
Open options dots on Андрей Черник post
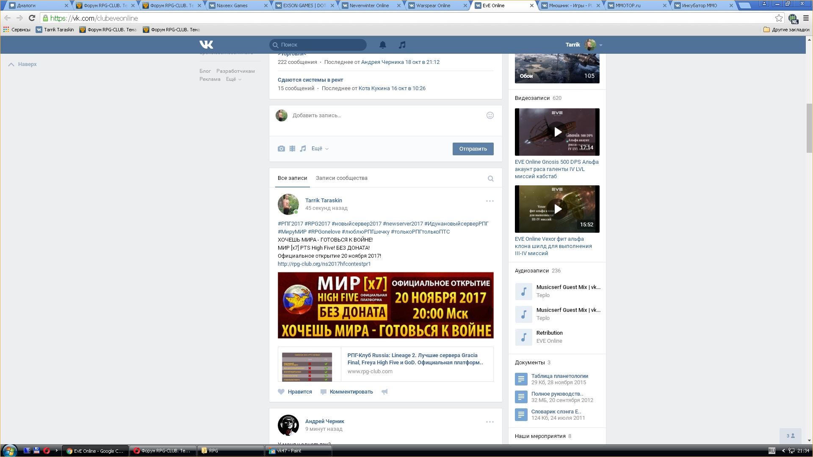pos(489,422)
